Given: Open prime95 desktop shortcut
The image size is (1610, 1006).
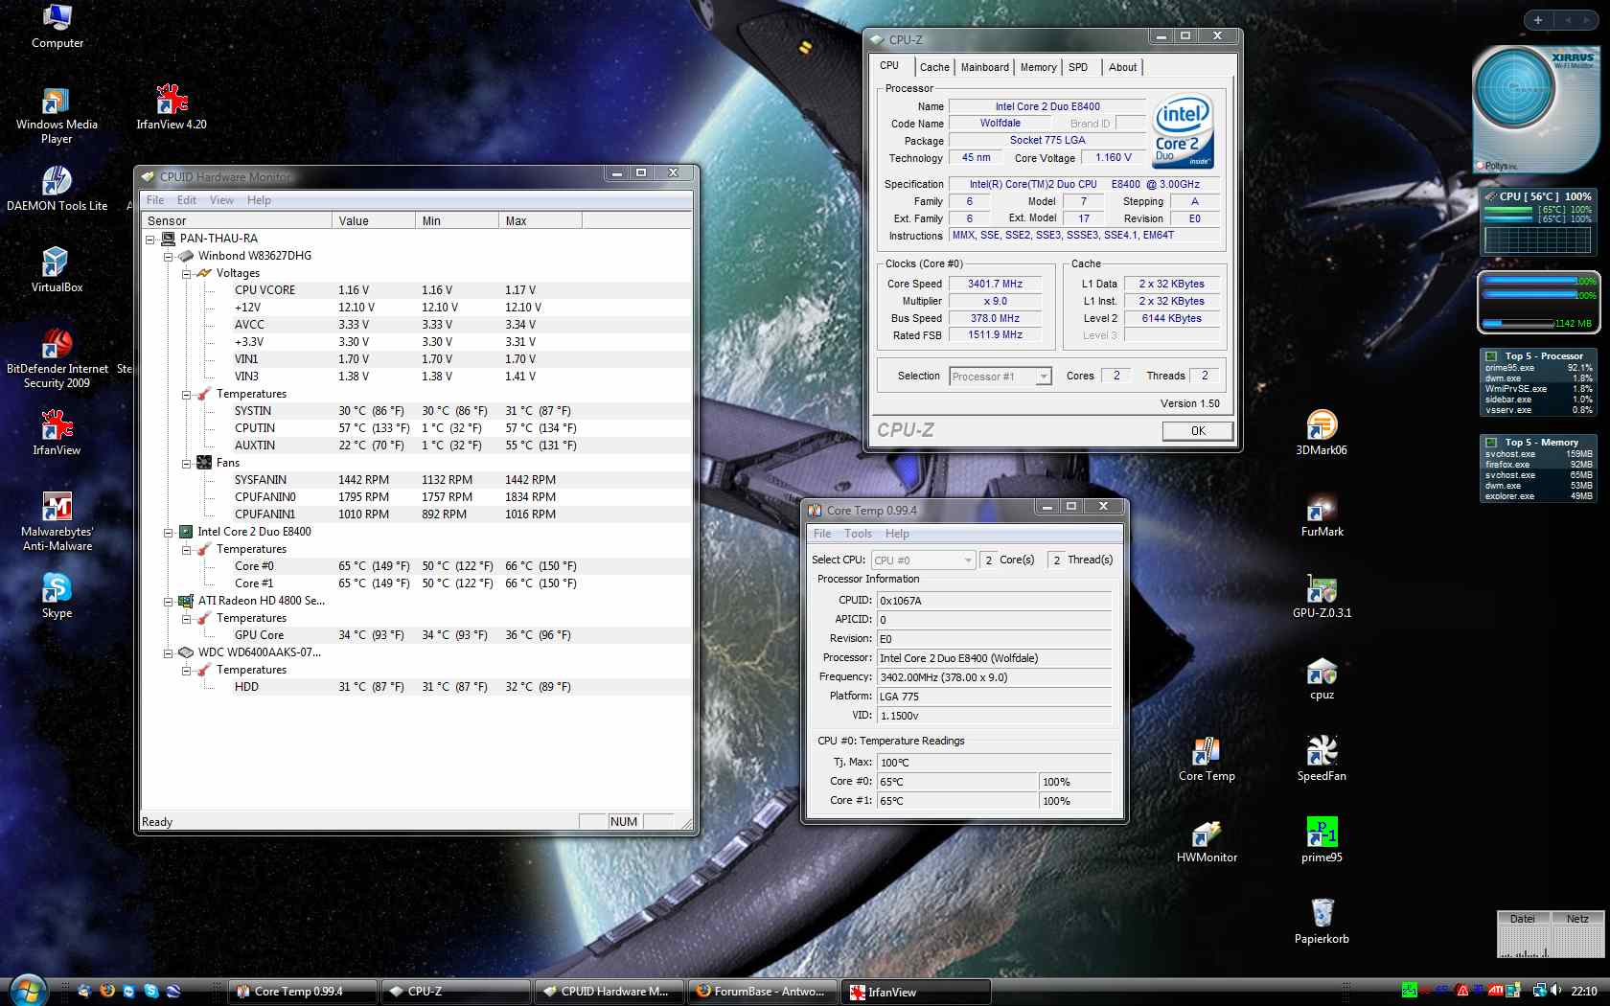Looking at the screenshot, I should click(1322, 840).
